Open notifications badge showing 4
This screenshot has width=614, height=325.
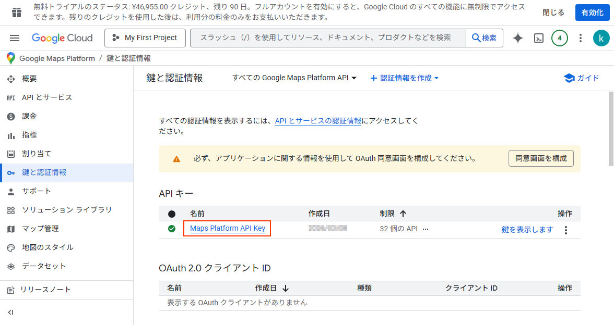click(559, 38)
